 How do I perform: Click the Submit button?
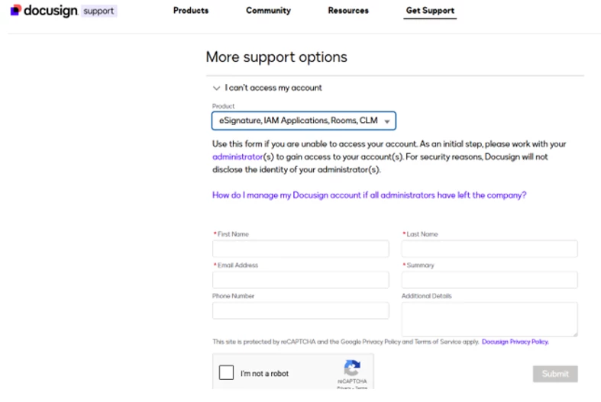coord(555,374)
